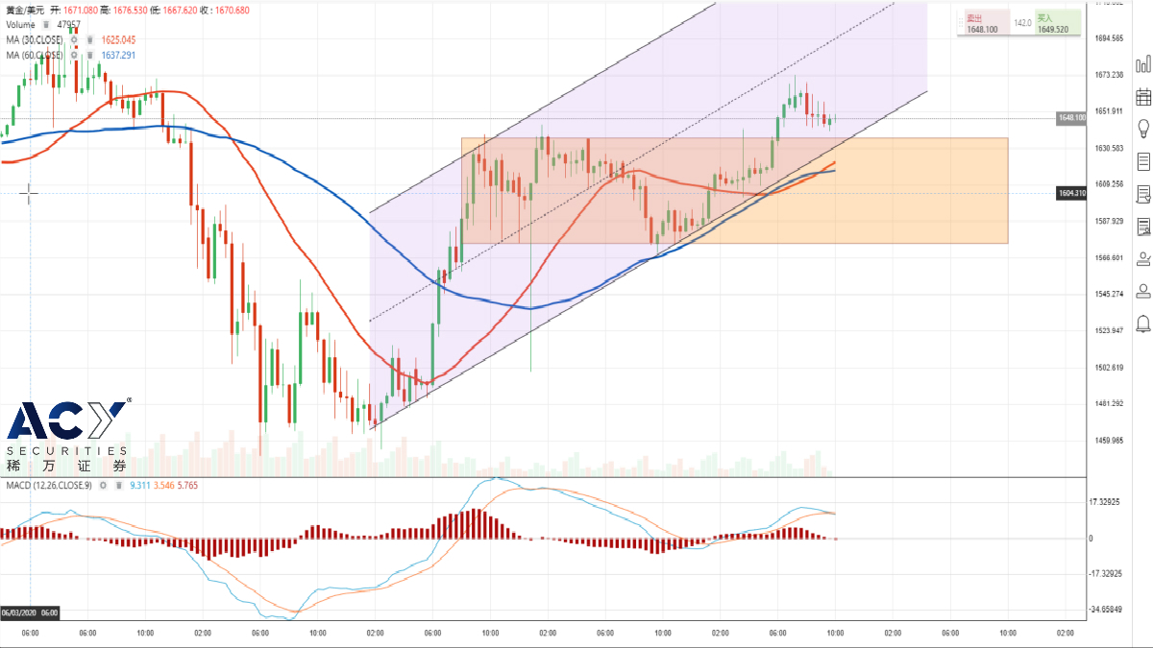This screenshot has width=1153, height=648.
Task: Open the economic calendar icon in sidebar
Action: [1143, 96]
